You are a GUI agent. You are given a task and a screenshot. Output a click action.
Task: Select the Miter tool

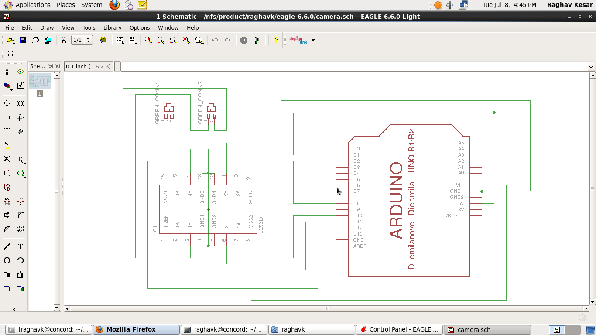click(21, 215)
